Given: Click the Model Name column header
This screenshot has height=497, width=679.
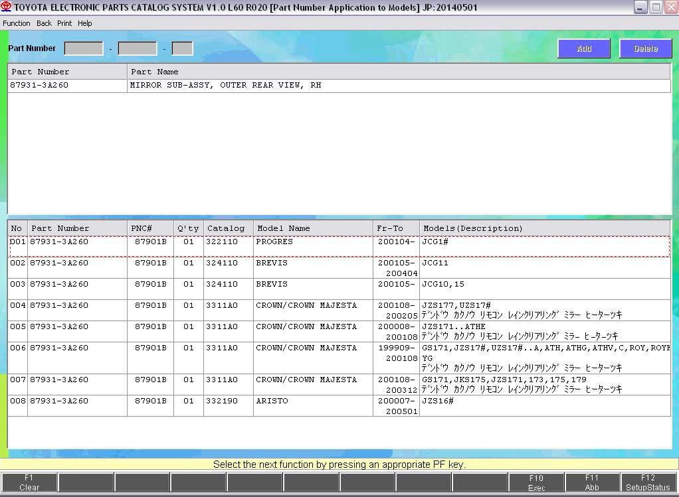Looking at the screenshot, I should (312, 228).
